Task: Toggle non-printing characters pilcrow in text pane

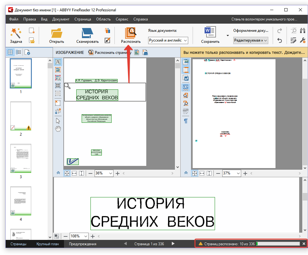Action: [x=186, y=121]
